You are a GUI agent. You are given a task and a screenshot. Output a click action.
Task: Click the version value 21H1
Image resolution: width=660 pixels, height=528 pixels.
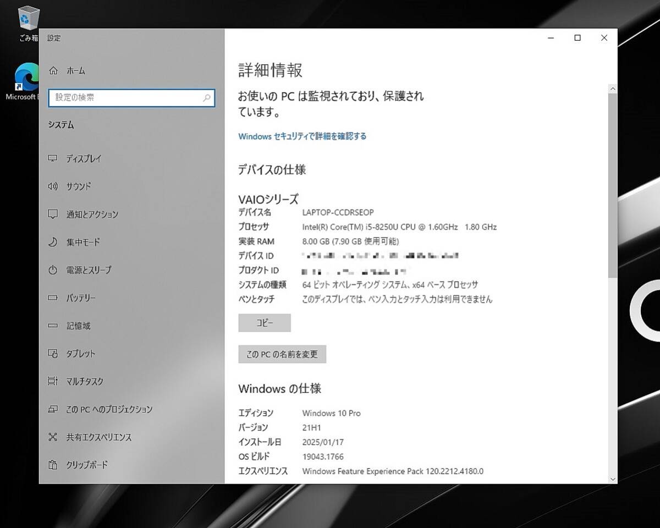pyautogui.click(x=311, y=427)
